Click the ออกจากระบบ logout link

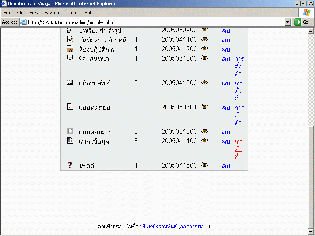[x=194, y=227]
